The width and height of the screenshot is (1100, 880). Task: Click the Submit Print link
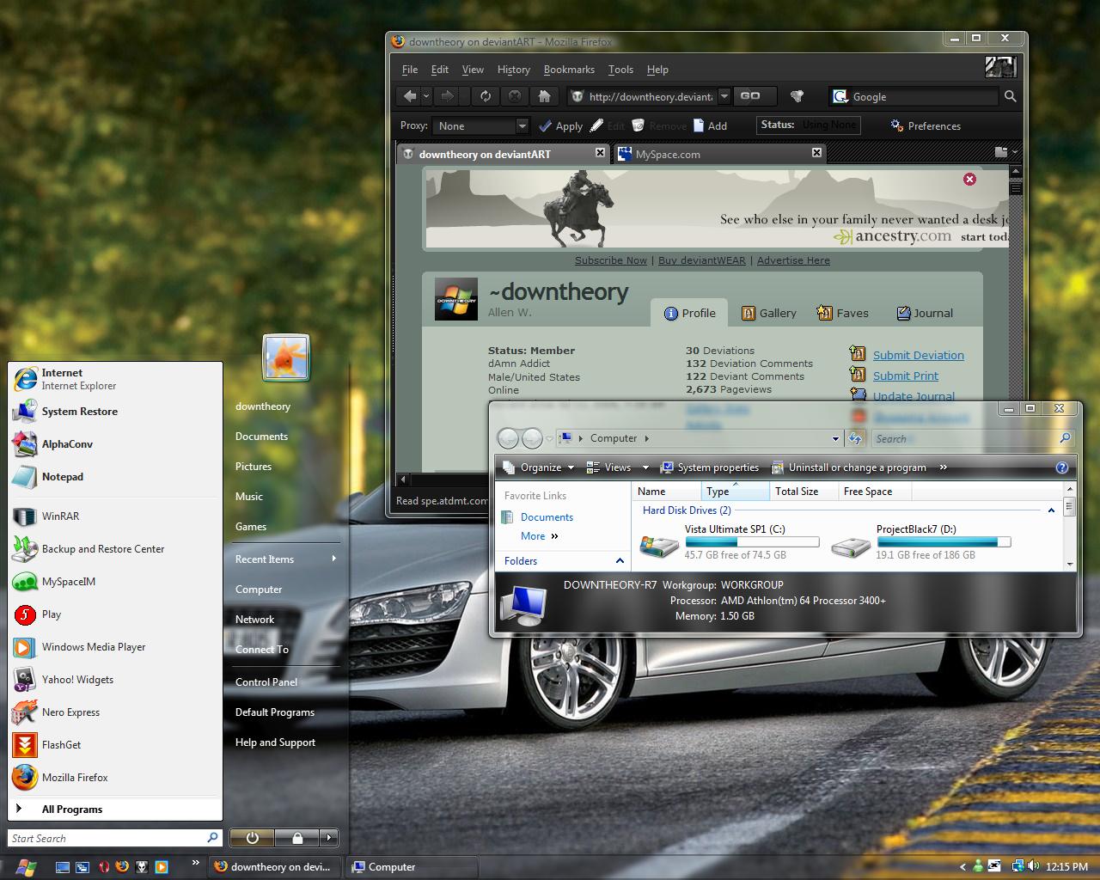[906, 376]
